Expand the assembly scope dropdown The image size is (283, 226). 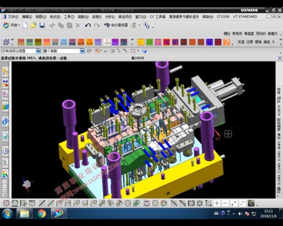(x=82, y=51)
